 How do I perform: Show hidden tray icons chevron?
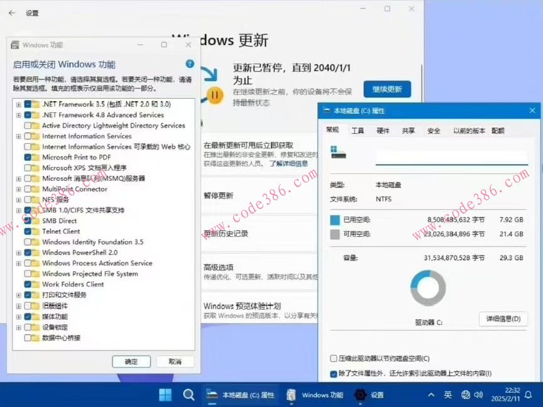(431, 394)
